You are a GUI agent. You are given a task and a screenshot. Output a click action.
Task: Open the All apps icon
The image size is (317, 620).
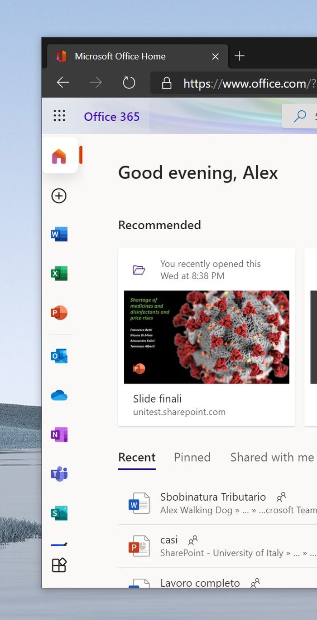click(x=59, y=565)
